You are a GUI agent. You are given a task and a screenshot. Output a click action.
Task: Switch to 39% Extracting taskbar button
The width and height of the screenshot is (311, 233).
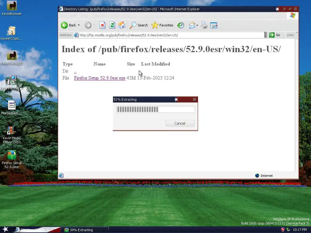pyautogui.click(x=85, y=230)
